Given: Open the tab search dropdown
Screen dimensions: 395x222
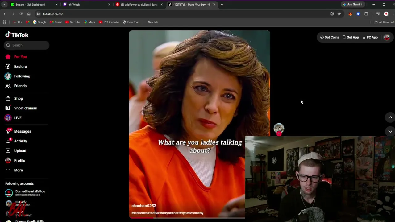Looking at the screenshot, I should click(4, 5).
